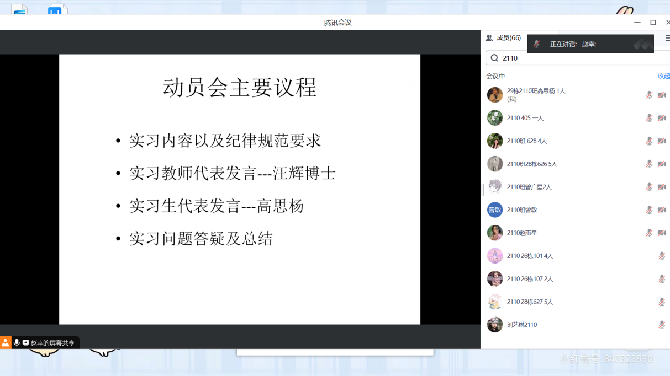670x376 pixels.
Task: Select member 2110赵雨星 in the list
Action: click(522, 233)
